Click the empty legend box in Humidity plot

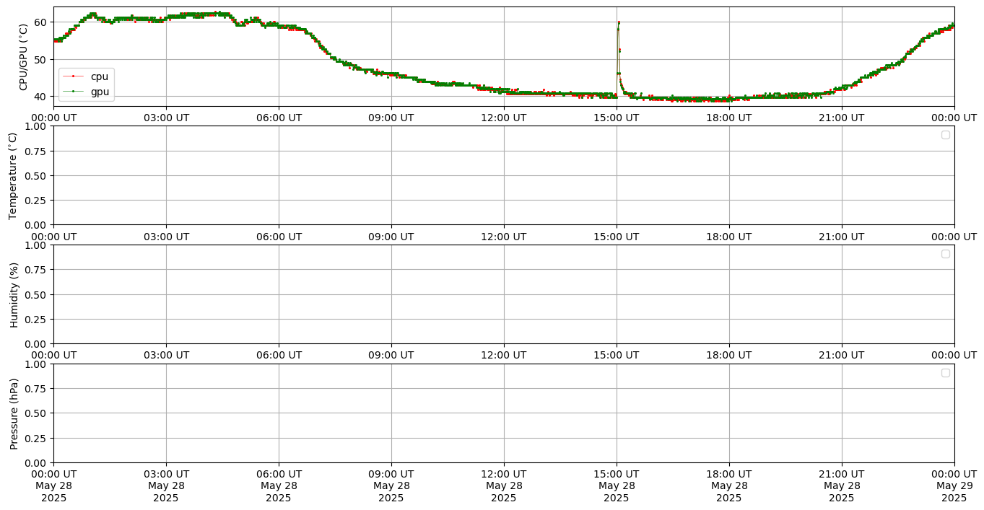946,254
